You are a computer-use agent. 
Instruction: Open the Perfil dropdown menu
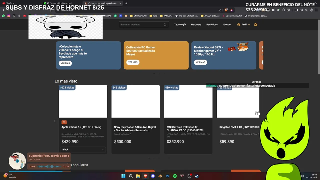243,24
